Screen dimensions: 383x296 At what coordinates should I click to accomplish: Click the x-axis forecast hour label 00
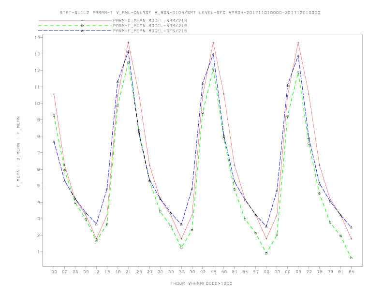(54, 272)
